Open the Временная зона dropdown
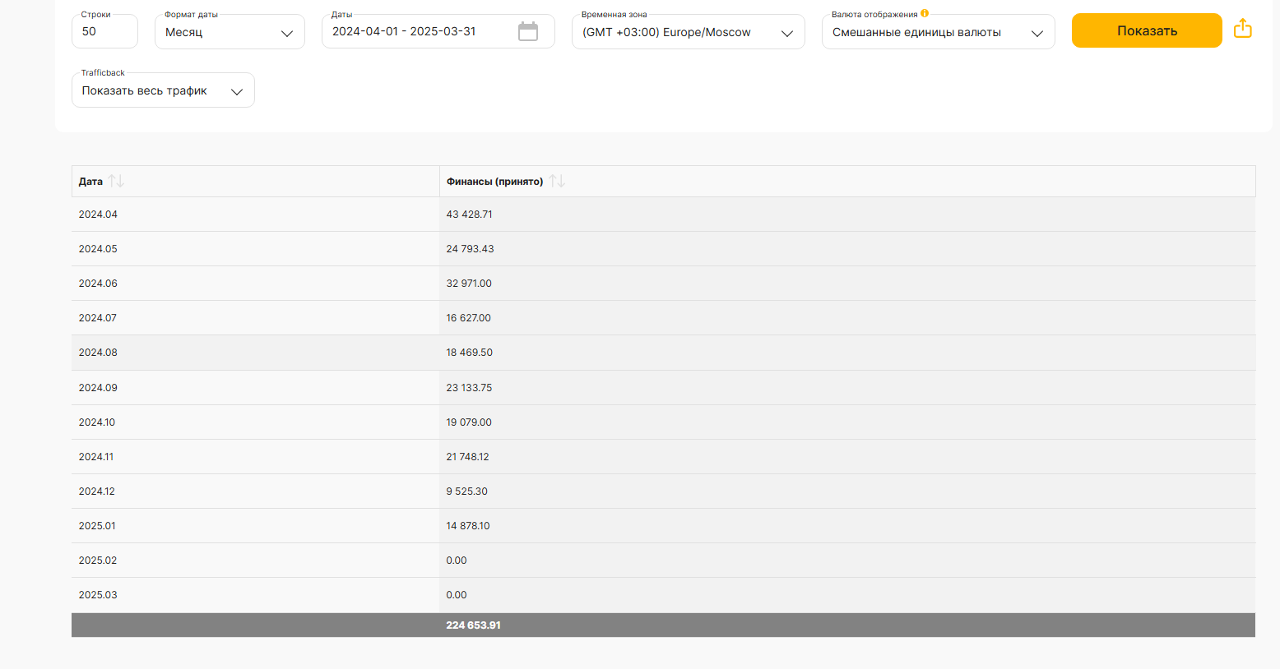The width and height of the screenshot is (1280, 669). click(x=688, y=32)
